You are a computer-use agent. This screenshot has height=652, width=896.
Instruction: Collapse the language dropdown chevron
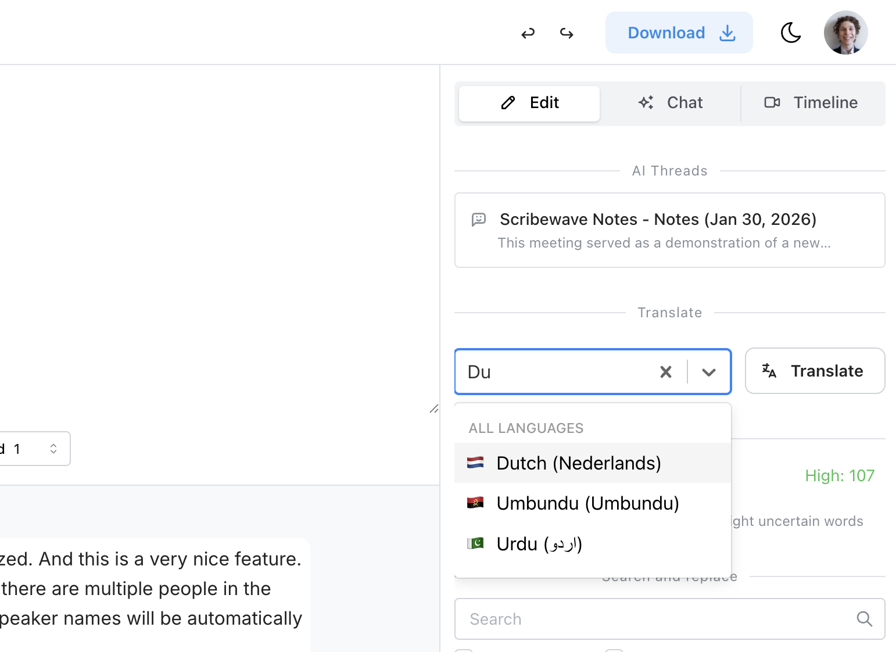pos(708,372)
